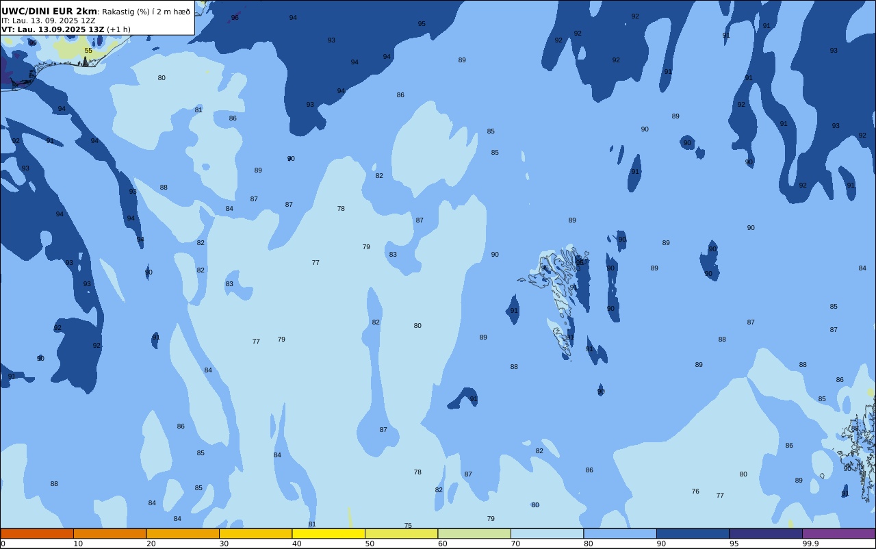This screenshot has width=876, height=549.
Task: Pick the 60–70 pale green legend swatch
Action: click(x=474, y=533)
